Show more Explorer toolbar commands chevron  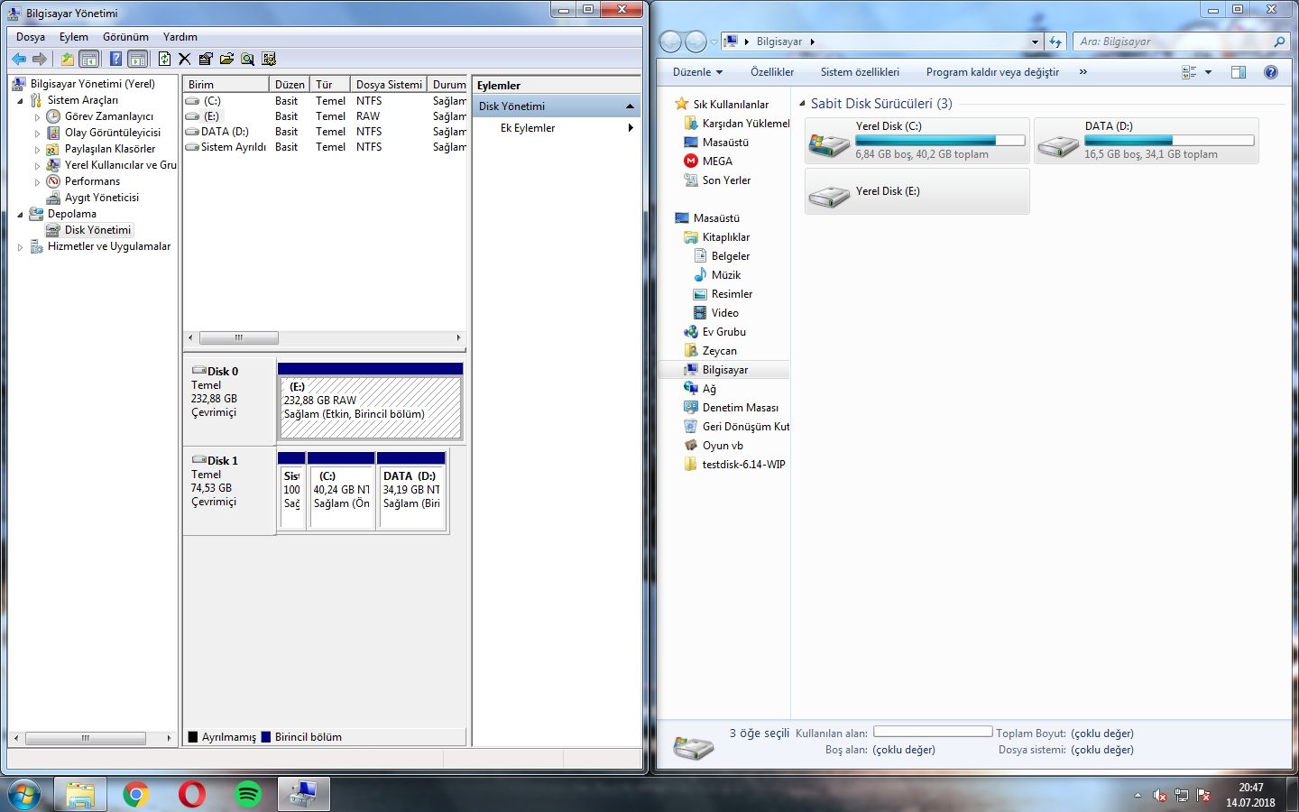(x=1083, y=72)
